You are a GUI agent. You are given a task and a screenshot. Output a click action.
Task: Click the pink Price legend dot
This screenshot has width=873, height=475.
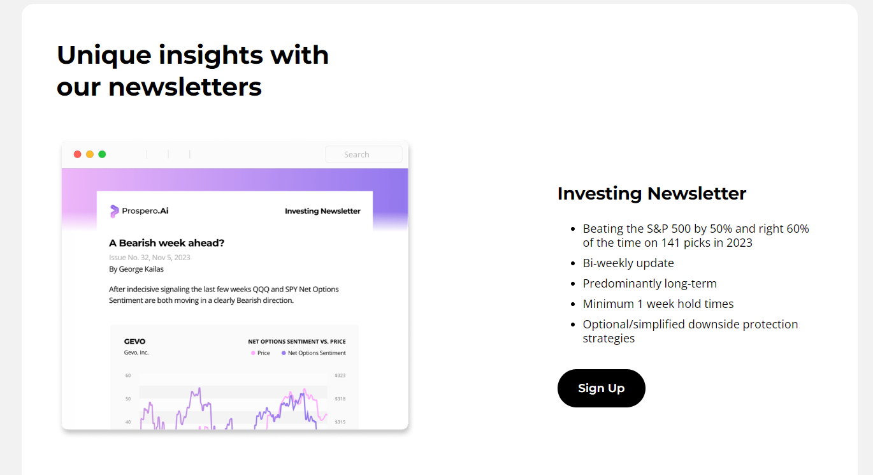(x=253, y=353)
